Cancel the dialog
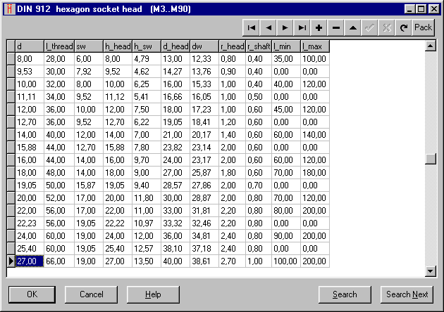 [x=91, y=294]
